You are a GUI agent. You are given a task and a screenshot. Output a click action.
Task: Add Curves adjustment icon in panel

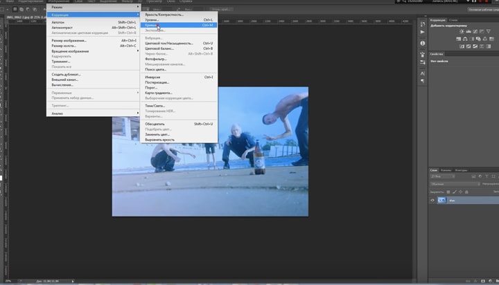pyautogui.click(x=475, y=31)
